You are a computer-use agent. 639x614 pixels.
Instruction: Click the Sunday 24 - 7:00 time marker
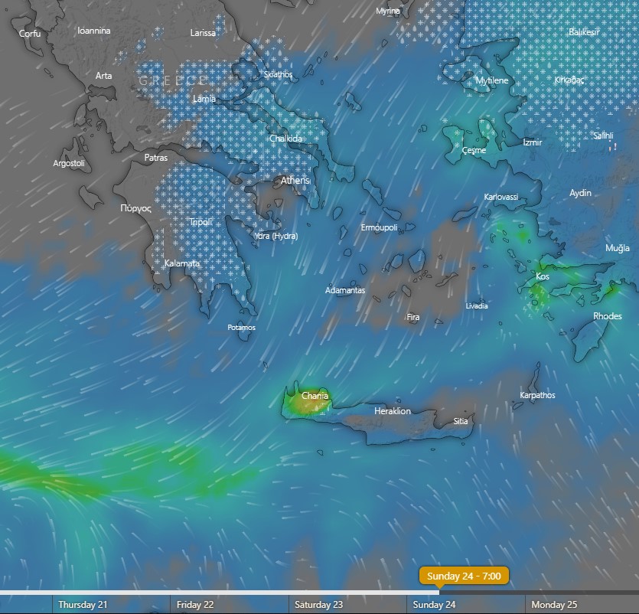pyautogui.click(x=464, y=576)
